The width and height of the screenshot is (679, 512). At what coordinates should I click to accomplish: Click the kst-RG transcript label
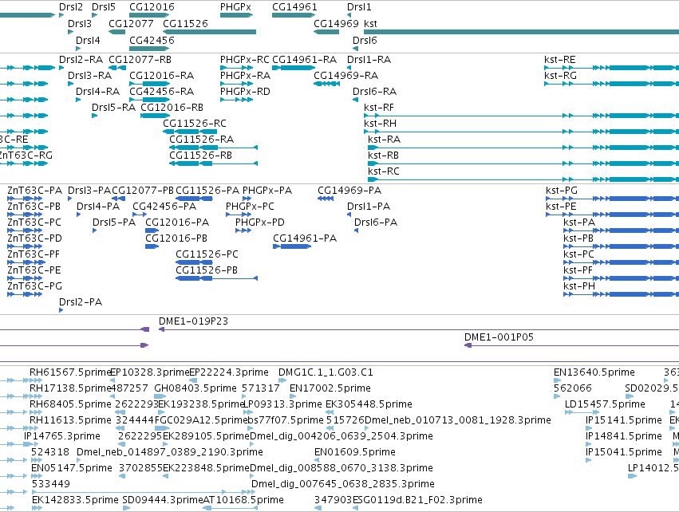pyautogui.click(x=560, y=75)
